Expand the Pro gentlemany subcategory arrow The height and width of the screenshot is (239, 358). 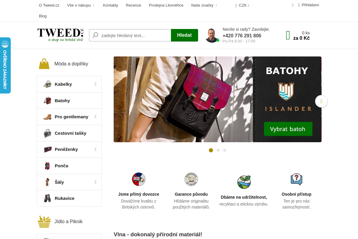95,117
